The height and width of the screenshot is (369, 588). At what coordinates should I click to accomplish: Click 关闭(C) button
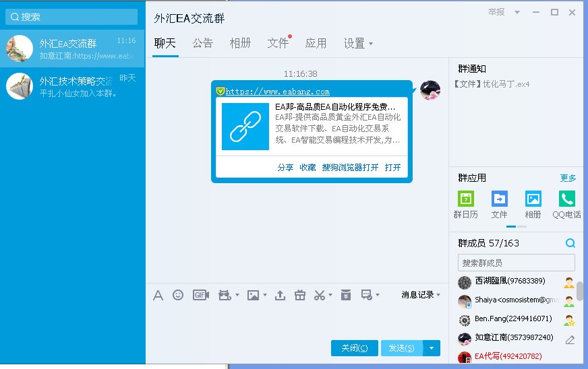click(x=355, y=348)
